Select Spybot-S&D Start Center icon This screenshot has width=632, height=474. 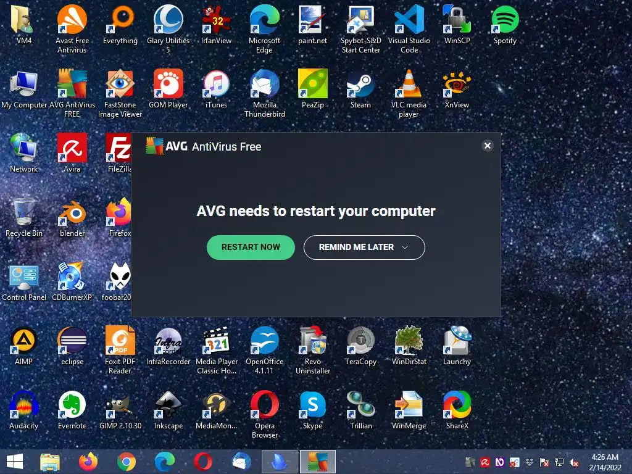tap(360, 28)
